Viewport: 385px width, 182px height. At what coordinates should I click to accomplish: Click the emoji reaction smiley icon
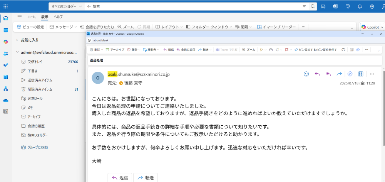click(306, 74)
